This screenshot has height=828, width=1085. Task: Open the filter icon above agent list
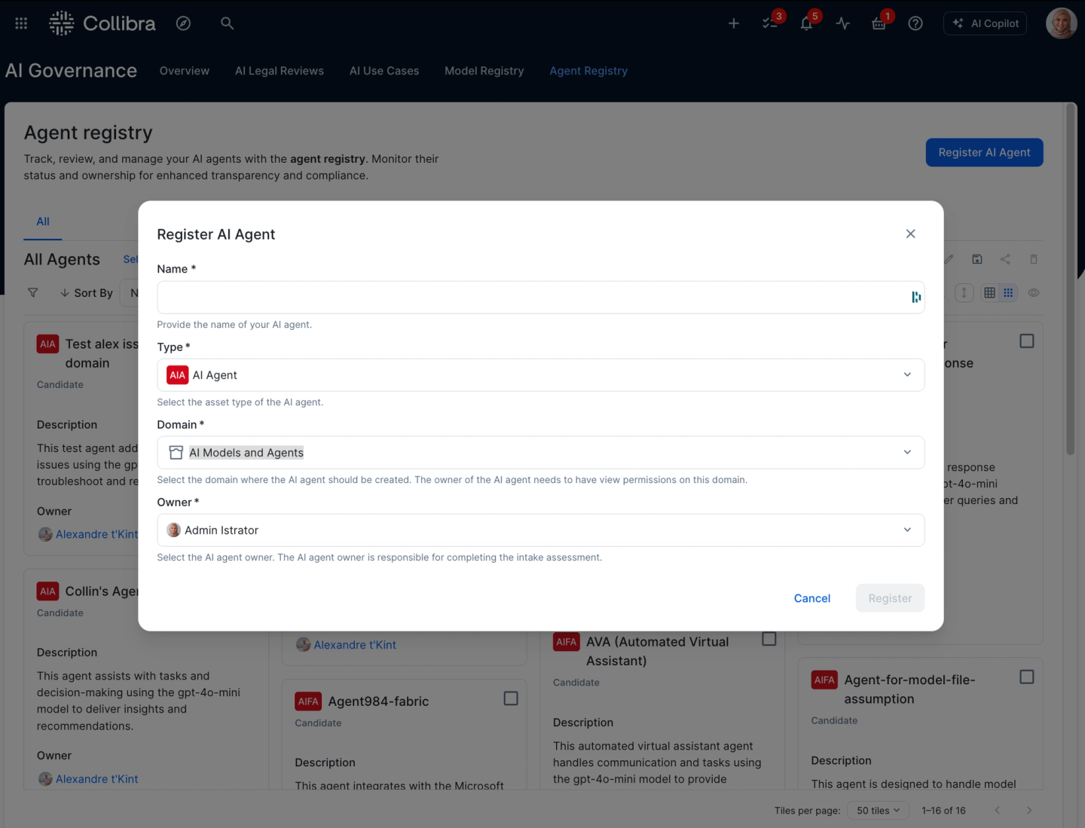(32, 292)
